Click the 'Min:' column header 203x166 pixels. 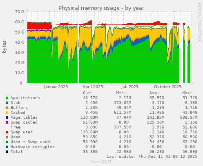[x=121, y=93]
